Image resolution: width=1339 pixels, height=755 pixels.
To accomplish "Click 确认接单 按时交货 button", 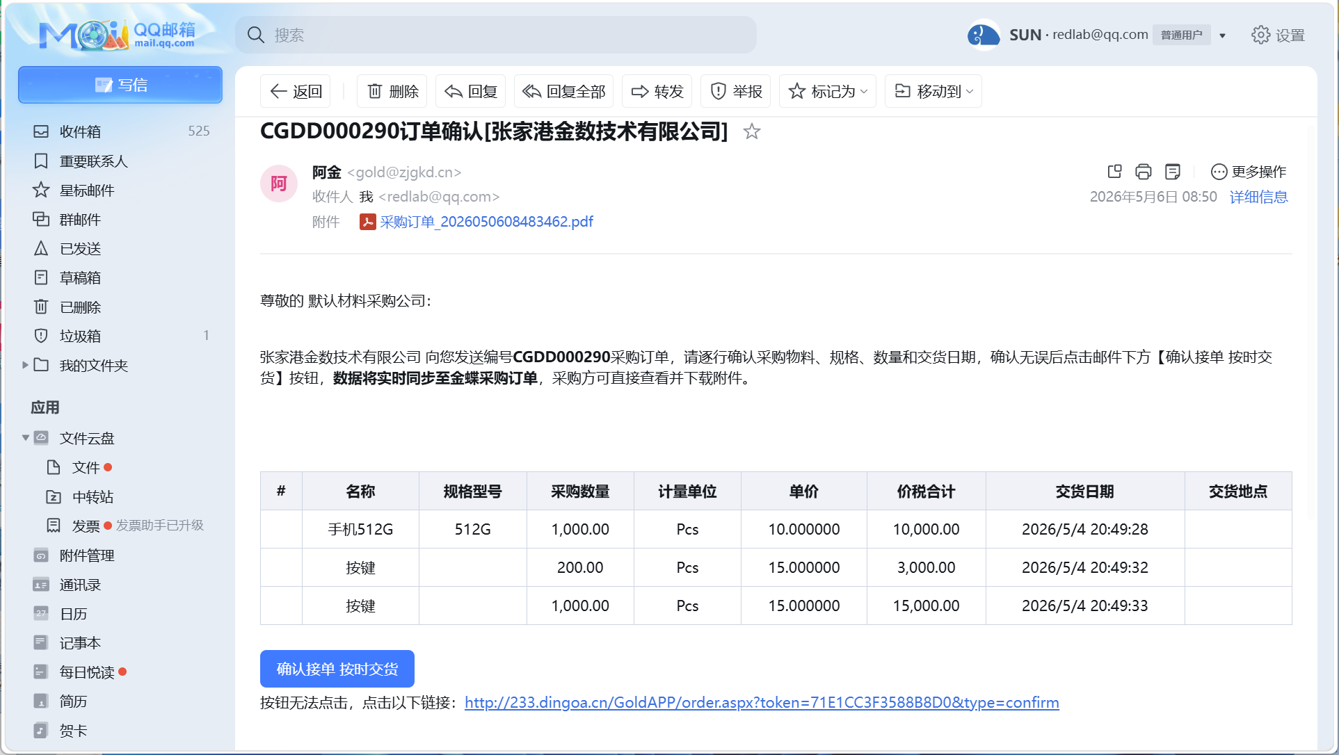I will click(x=337, y=669).
